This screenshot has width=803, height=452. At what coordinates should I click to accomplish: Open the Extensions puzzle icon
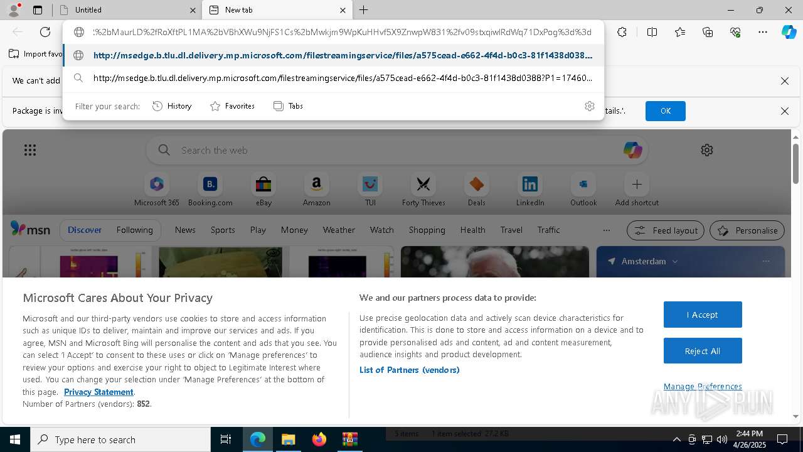(x=622, y=32)
